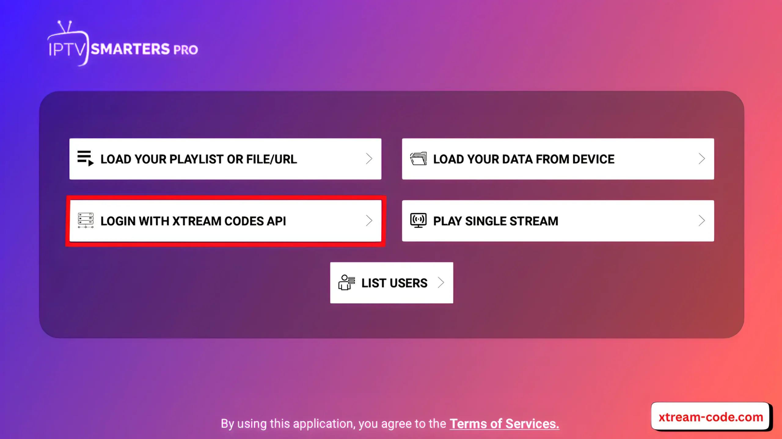
Task: Open Play Single Stream using its right arrow
Action: 702,220
